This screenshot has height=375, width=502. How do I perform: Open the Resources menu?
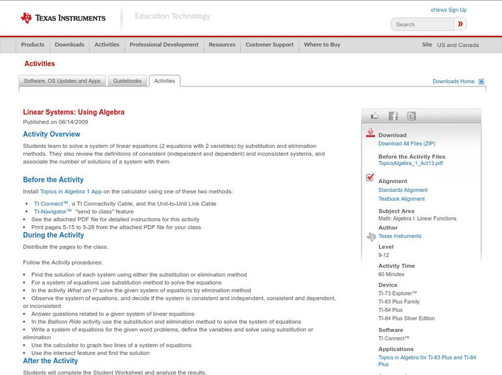[222, 45]
